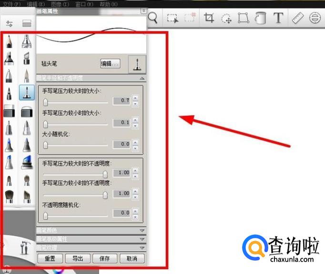Click the 取消 button
The image size is (325, 274).
click(x=132, y=258)
